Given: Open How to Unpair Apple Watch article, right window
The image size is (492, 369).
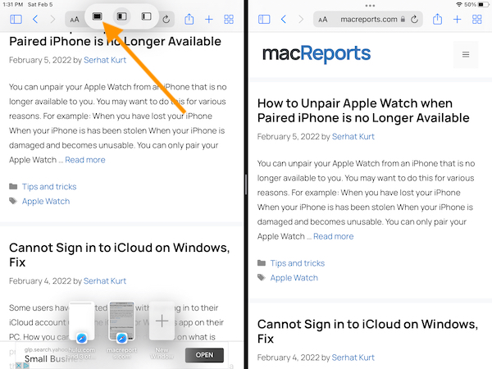Looking at the screenshot, I should pyautogui.click(x=363, y=111).
